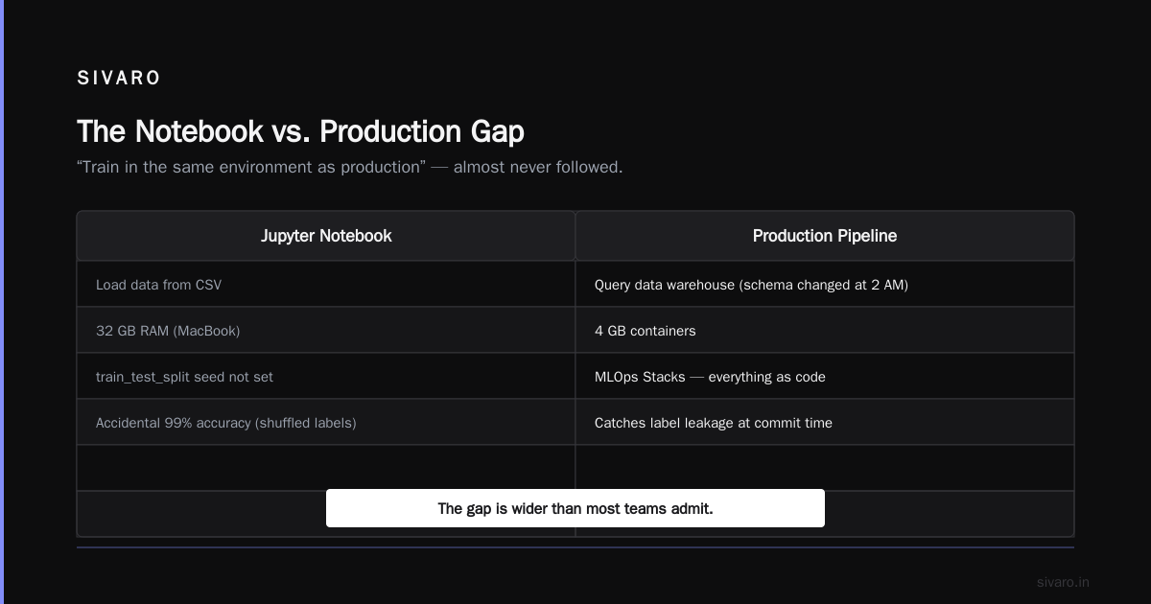Select 'Accidental 99% accuracy' table cell
Viewport: 1151px width, 604px height.
pyautogui.click(x=326, y=423)
